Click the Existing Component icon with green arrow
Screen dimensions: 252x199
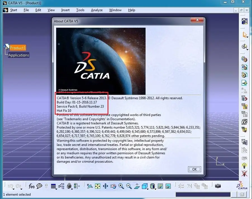[244, 83]
